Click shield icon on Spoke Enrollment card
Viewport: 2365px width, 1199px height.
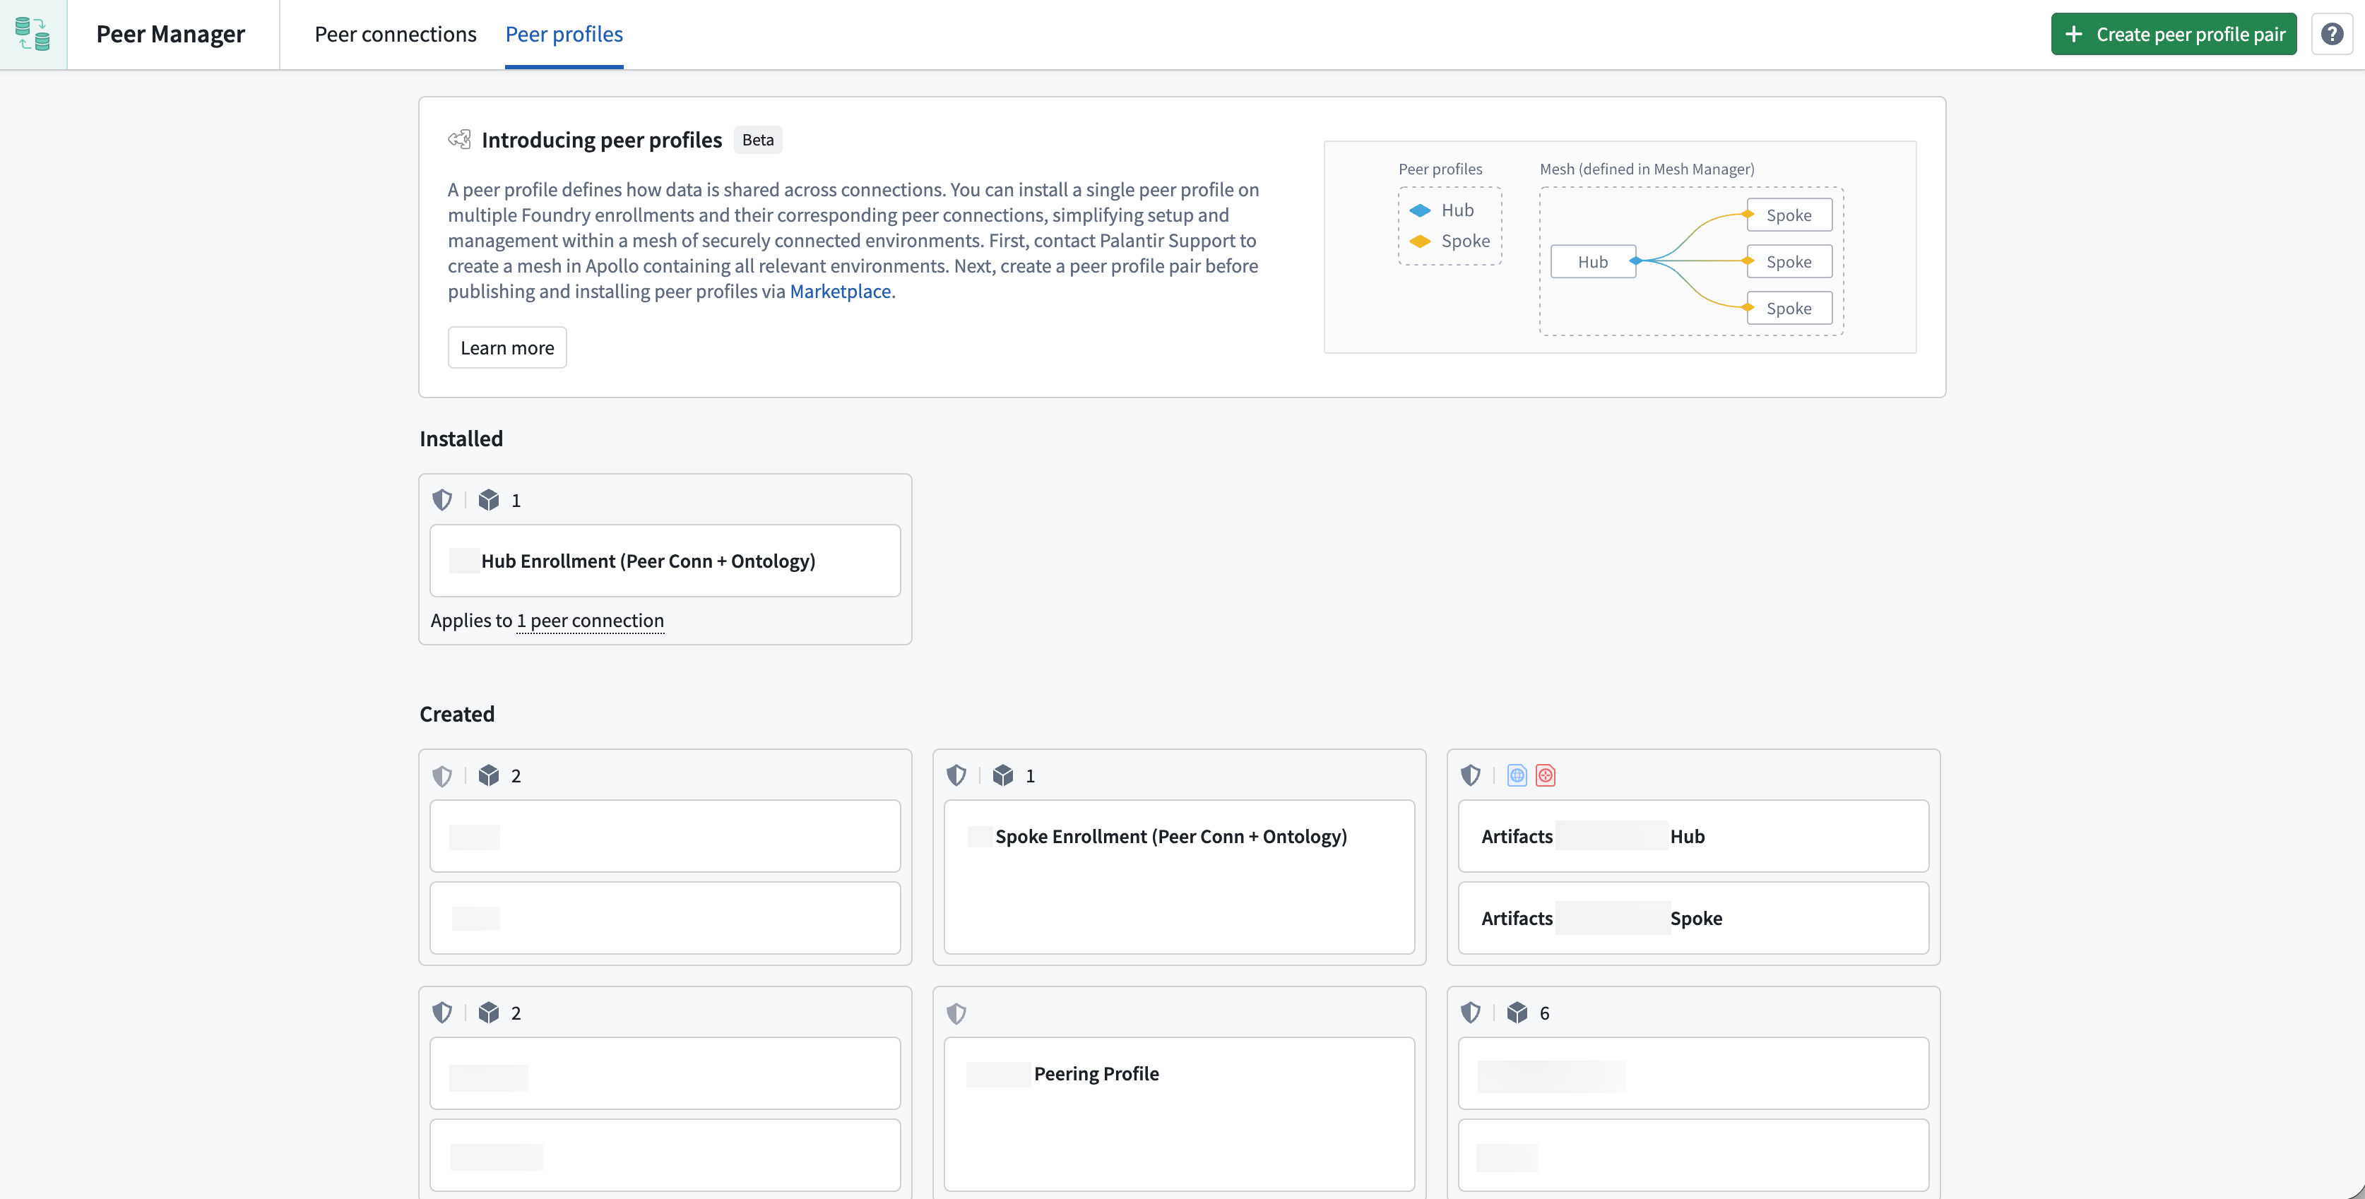[956, 776]
